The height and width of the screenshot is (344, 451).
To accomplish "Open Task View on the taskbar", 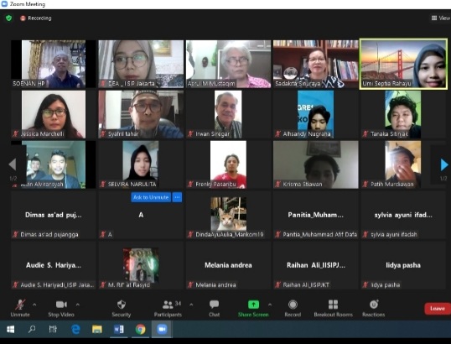I will click(53, 329).
